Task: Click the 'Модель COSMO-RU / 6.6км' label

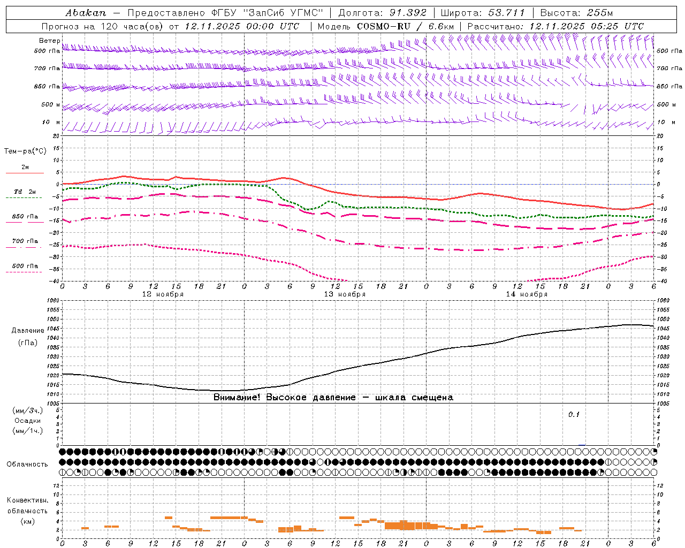Action: (386, 26)
